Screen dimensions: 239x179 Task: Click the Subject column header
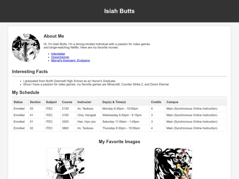[52, 102]
